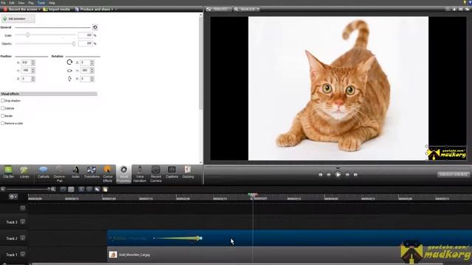Viewport: 472px width, 265px height.
Task: Enable the Drop shadow checkbox
Action: [x=3, y=101]
